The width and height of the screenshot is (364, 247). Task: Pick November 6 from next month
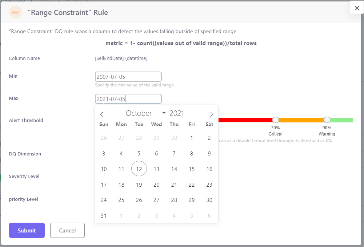click(x=209, y=215)
